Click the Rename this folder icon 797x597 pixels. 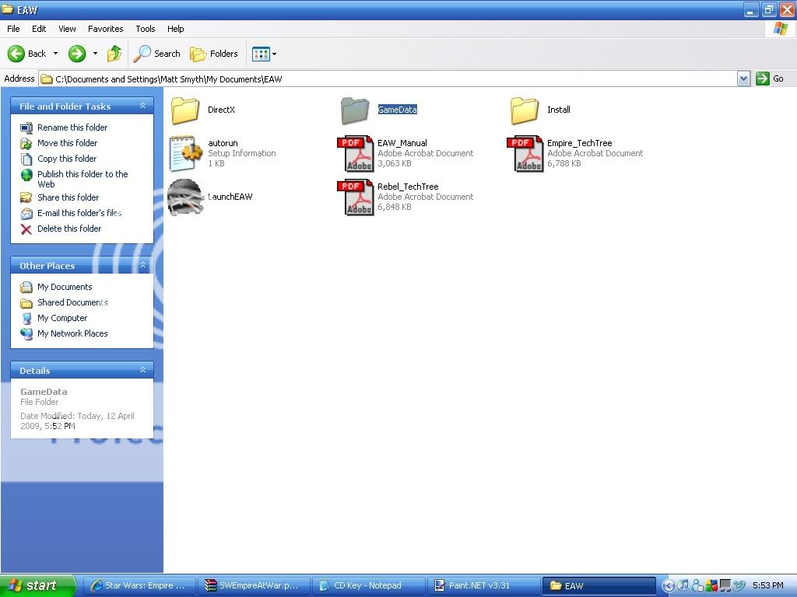pos(26,128)
